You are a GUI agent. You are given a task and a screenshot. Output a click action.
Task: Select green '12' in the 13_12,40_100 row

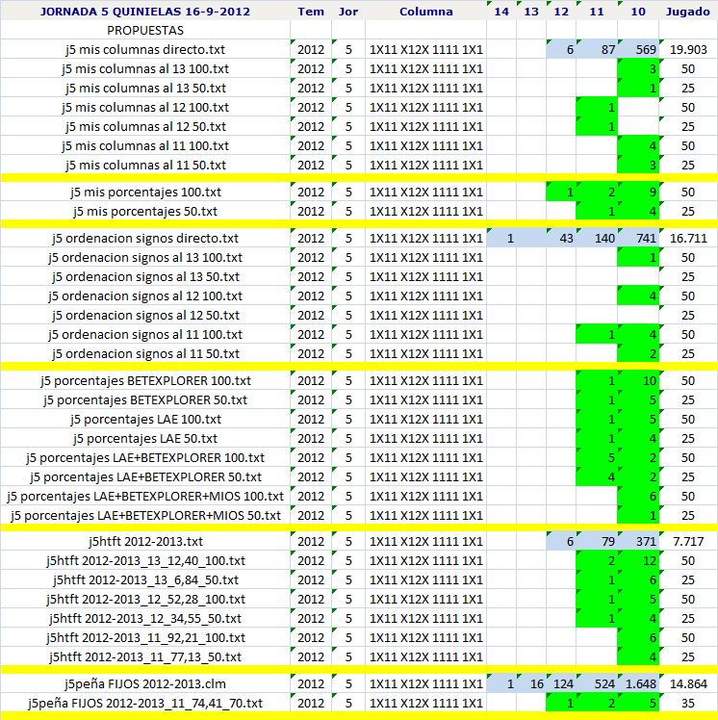point(638,560)
